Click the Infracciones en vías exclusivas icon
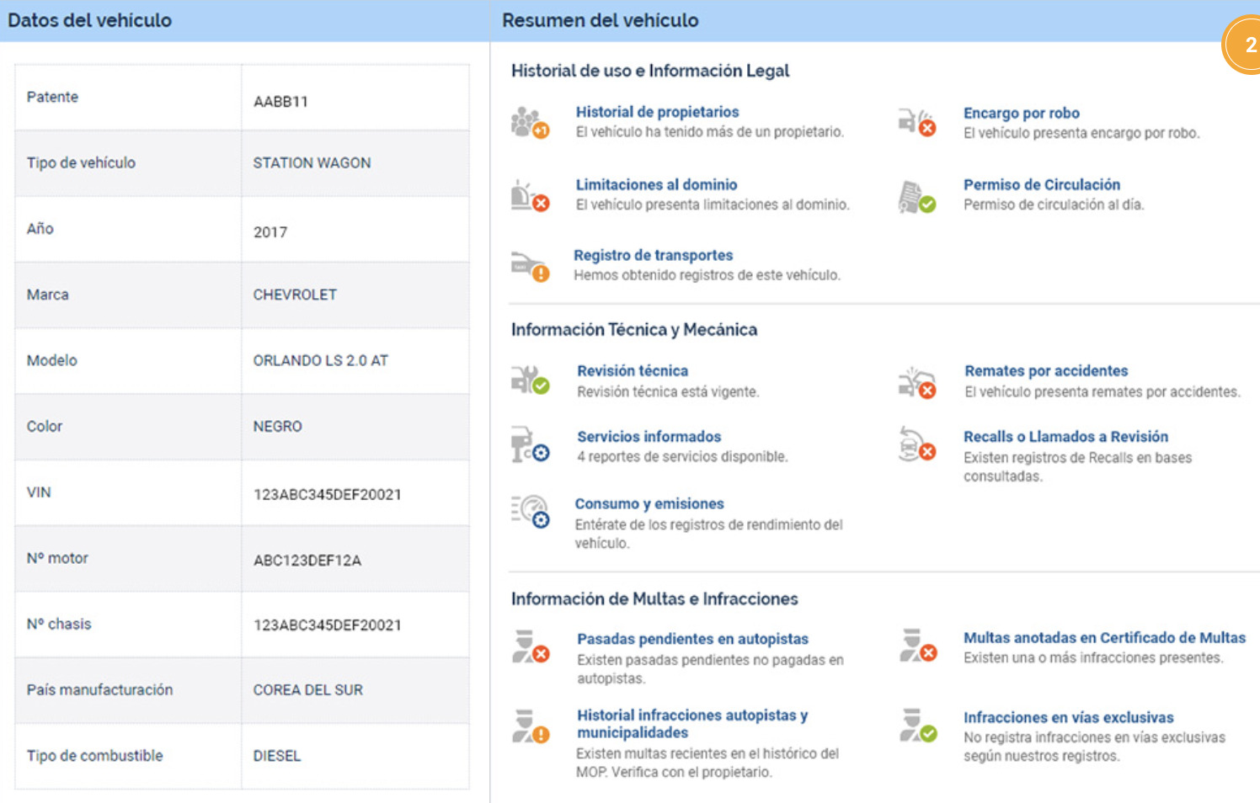 click(916, 726)
